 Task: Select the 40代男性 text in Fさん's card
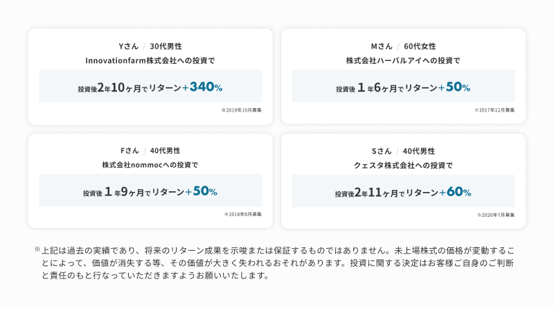coord(165,150)
